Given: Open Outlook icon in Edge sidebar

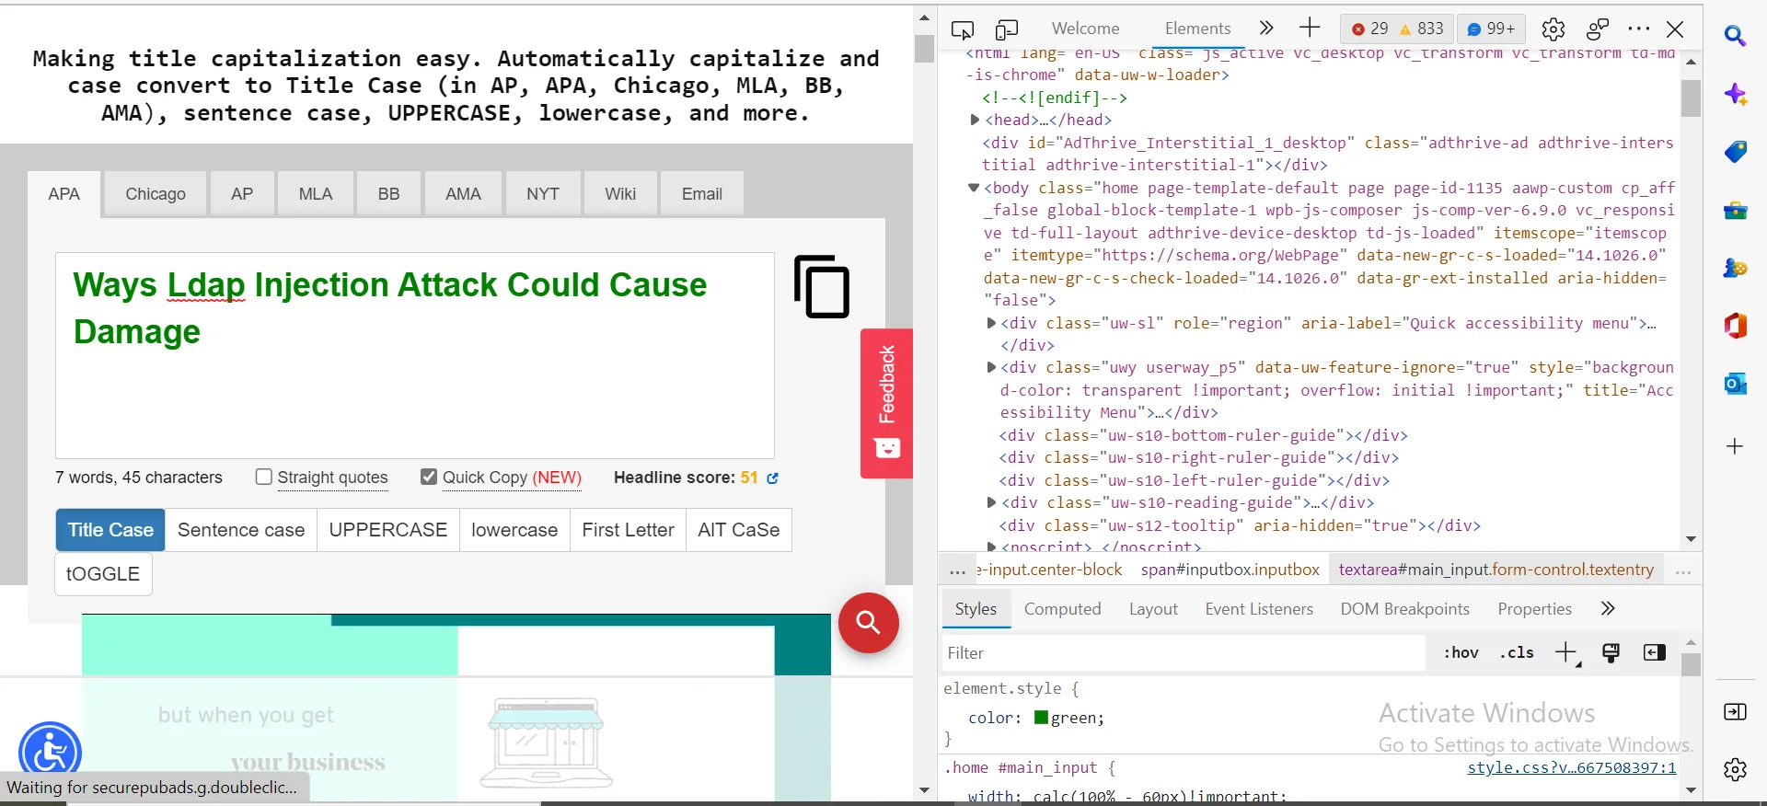Looking at the screenshot, I should click(x=1736, y=384).
